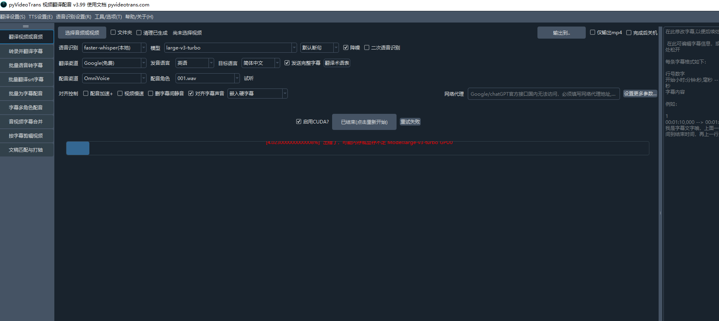Click the 网络代理 address input field
This screenshot has height=321, width=719.
(x=543, y=94)
